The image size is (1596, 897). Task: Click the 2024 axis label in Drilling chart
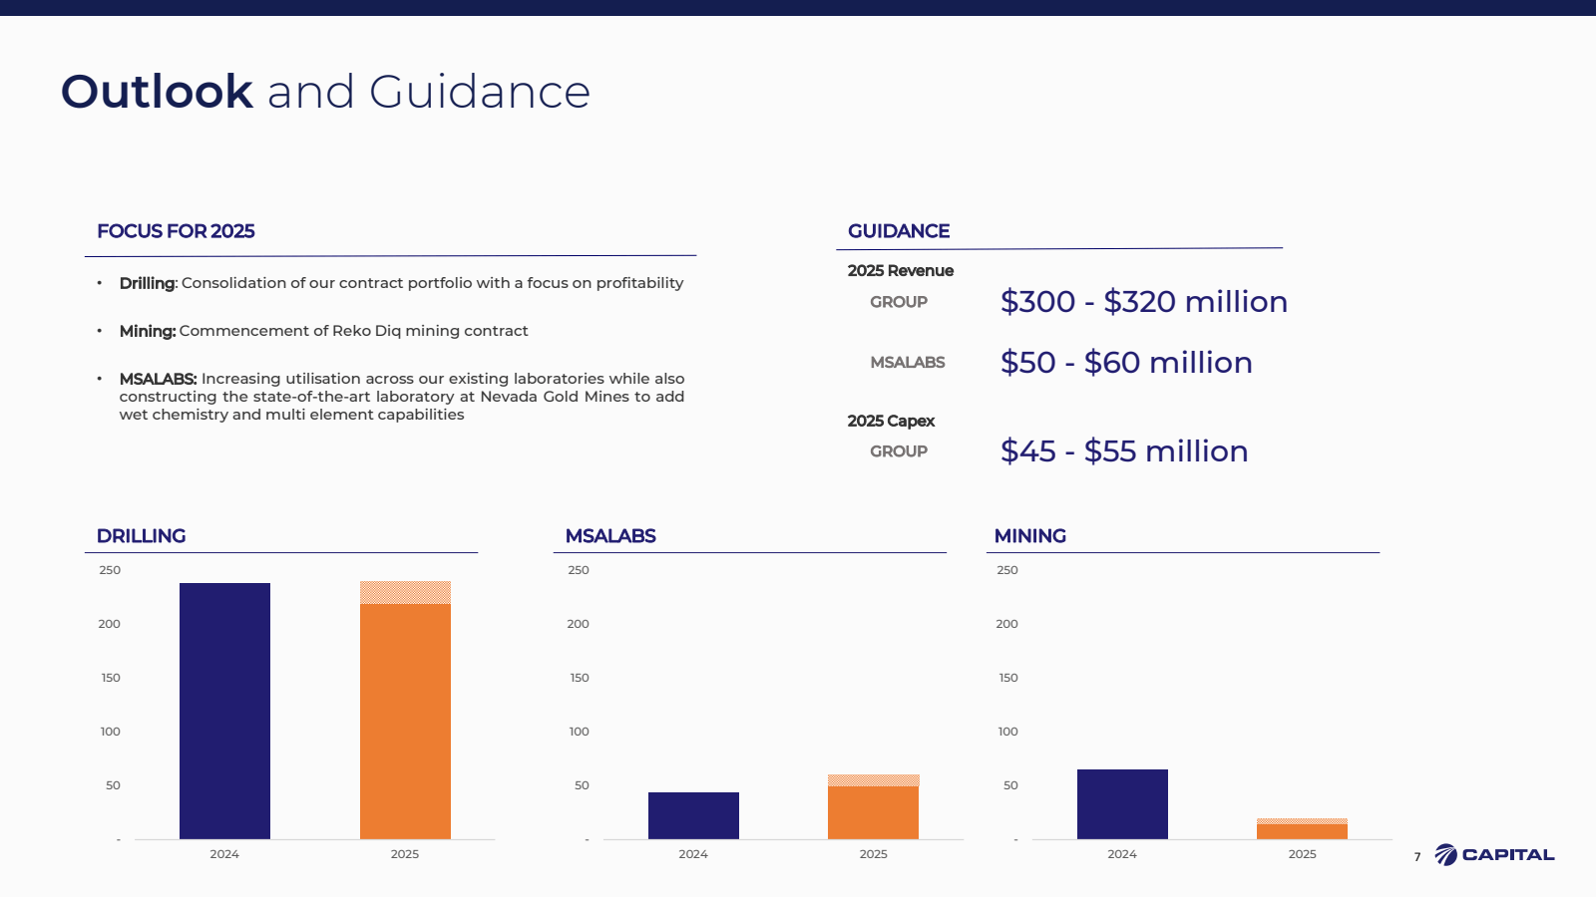pos(224,854)
